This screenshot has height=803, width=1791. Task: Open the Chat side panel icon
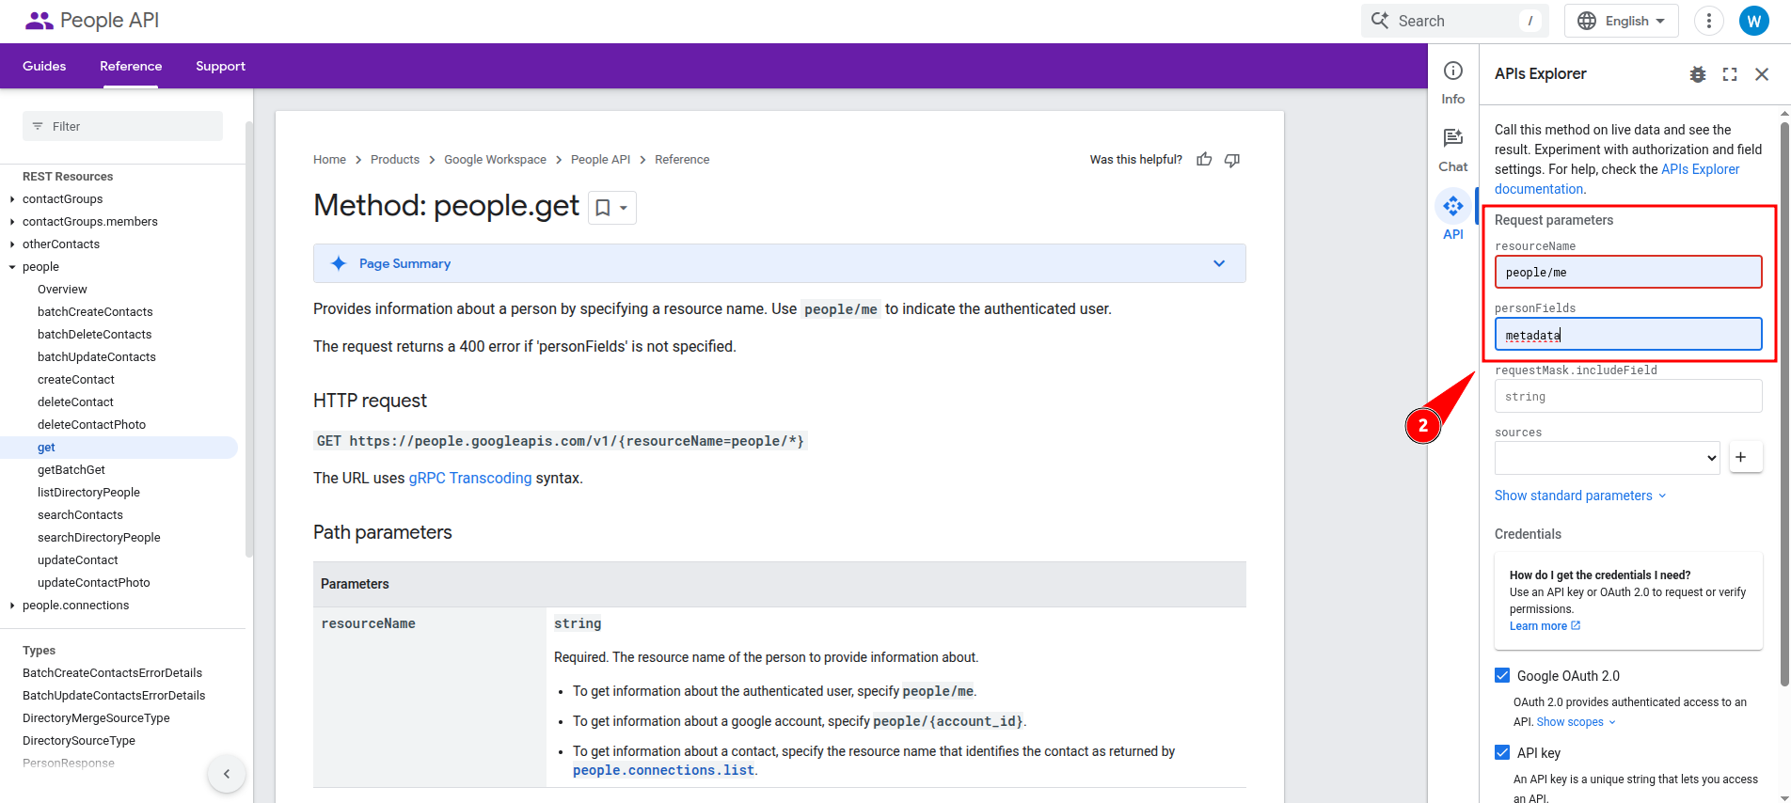[x=1452, y=150]
